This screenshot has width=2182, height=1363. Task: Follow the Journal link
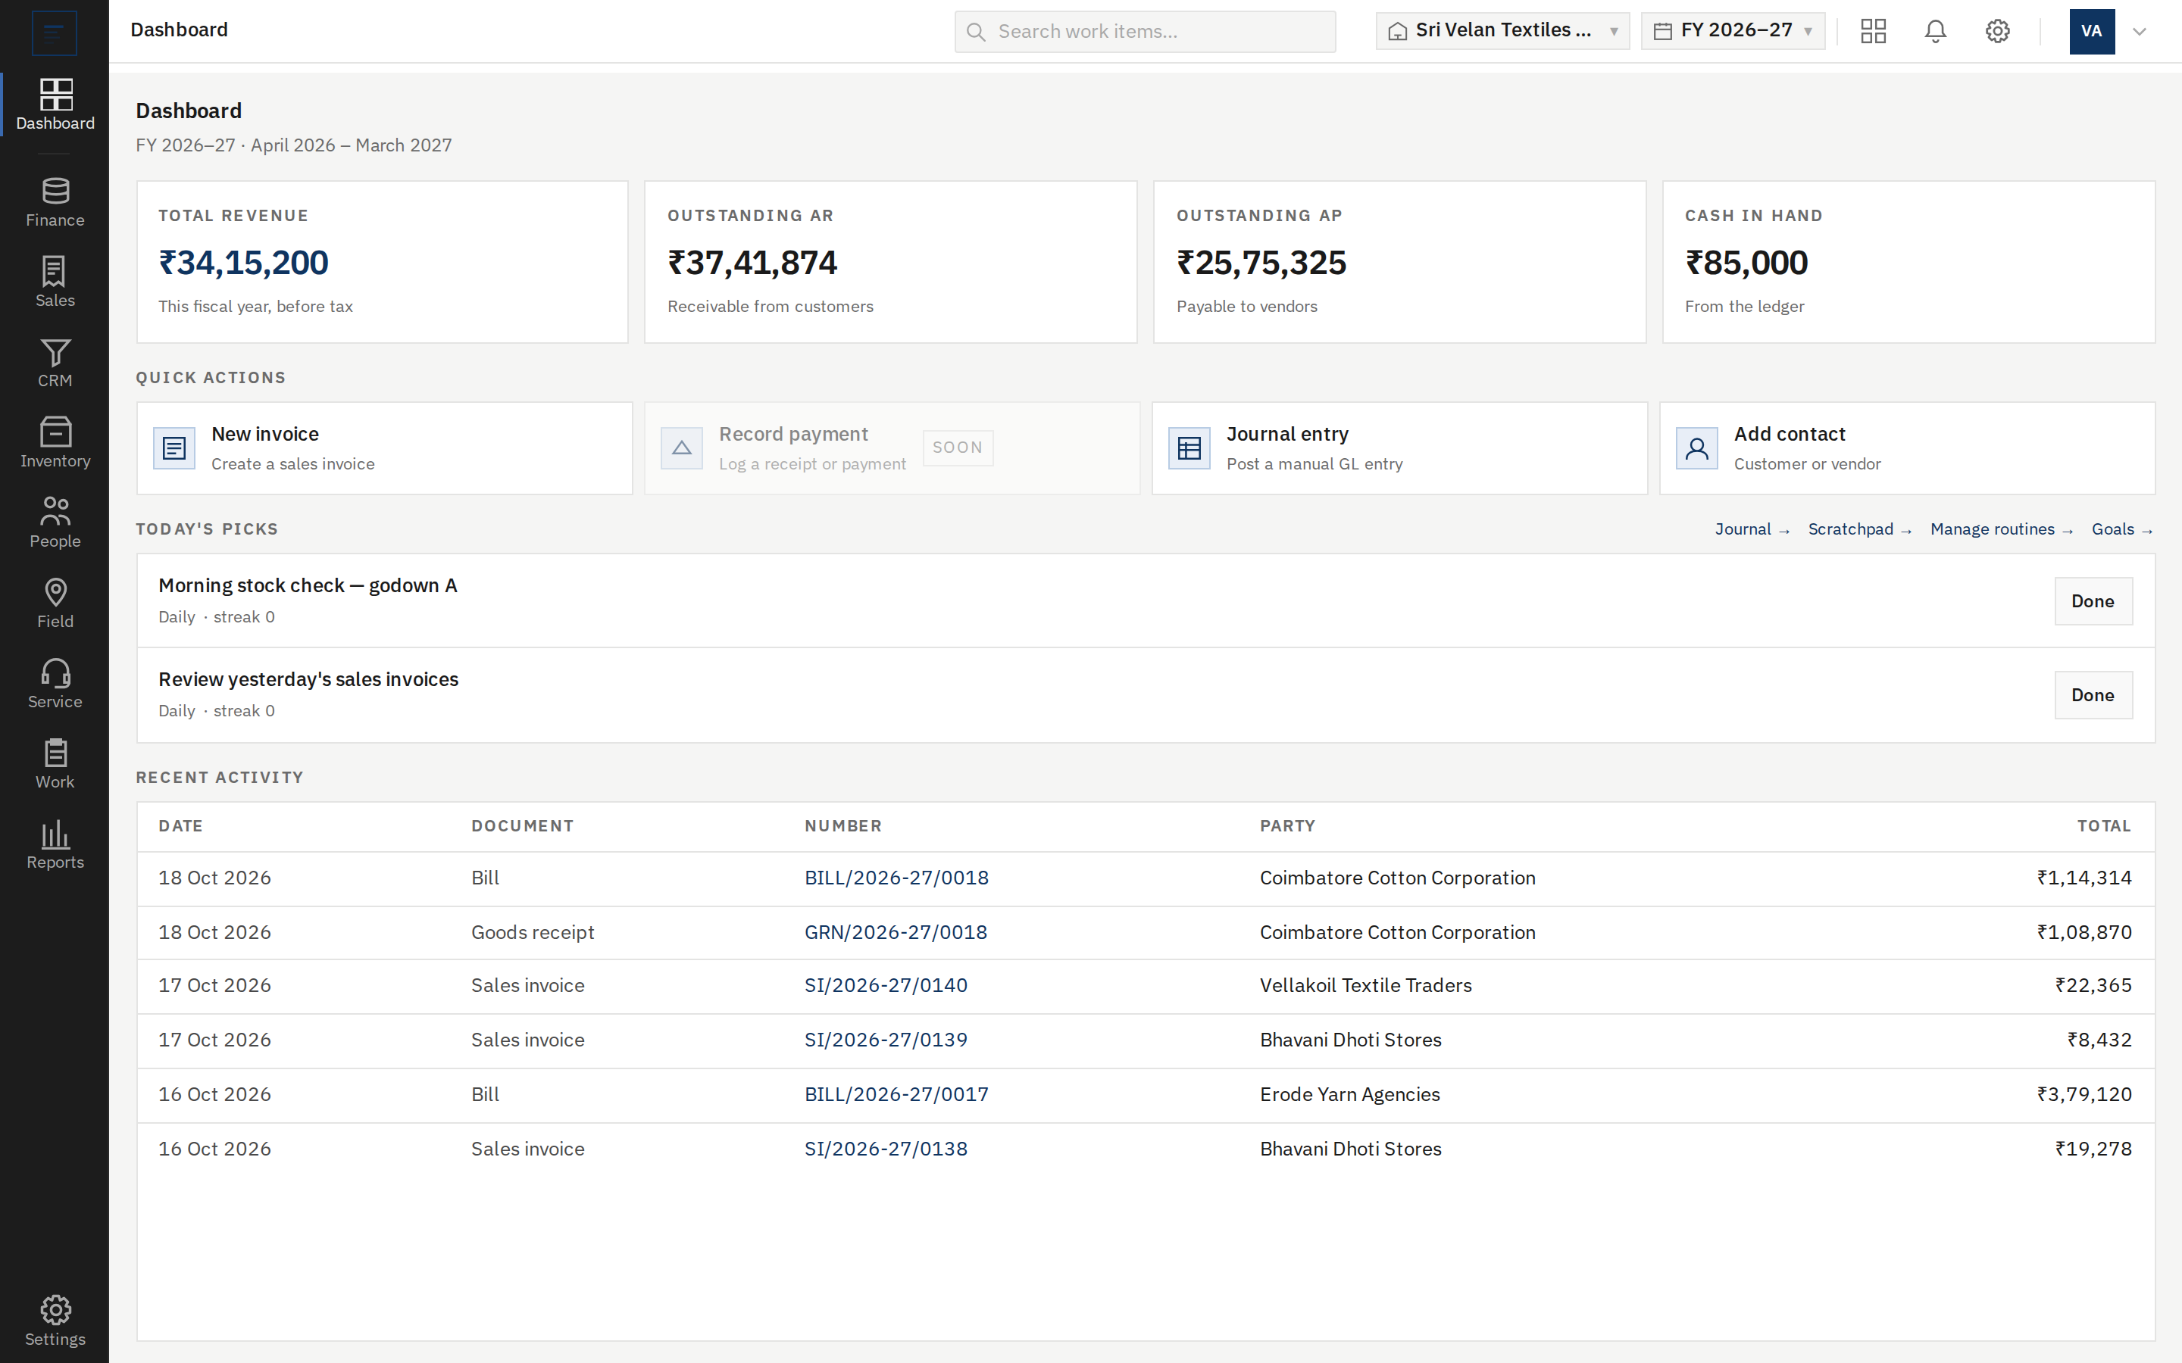[1752, 529]
